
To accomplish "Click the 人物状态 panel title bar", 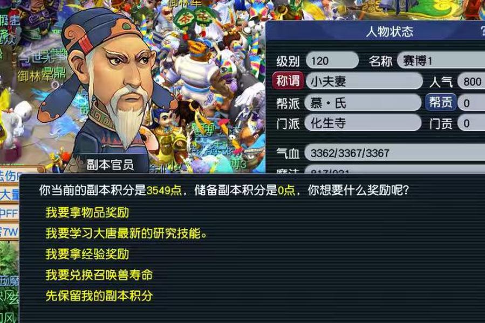I will 375,31.
